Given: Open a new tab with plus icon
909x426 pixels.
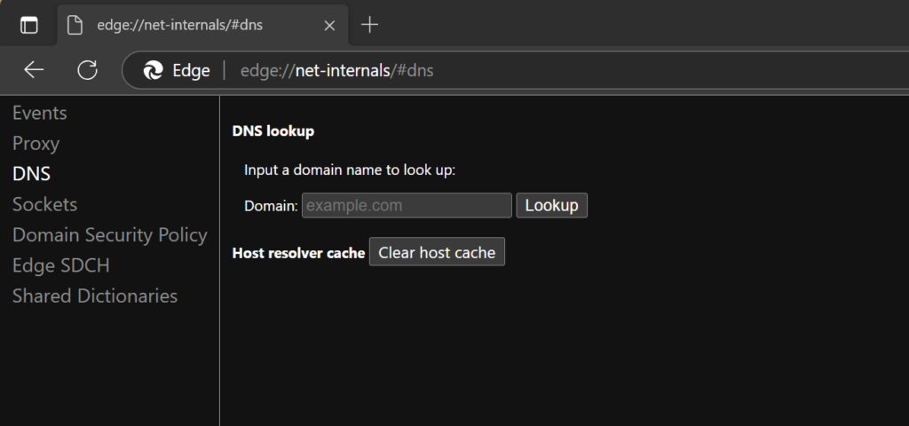Looking at the screenshot, I should click(369, 25).
